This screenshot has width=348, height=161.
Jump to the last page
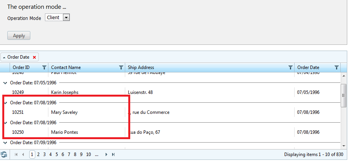(x=113, y=154)
